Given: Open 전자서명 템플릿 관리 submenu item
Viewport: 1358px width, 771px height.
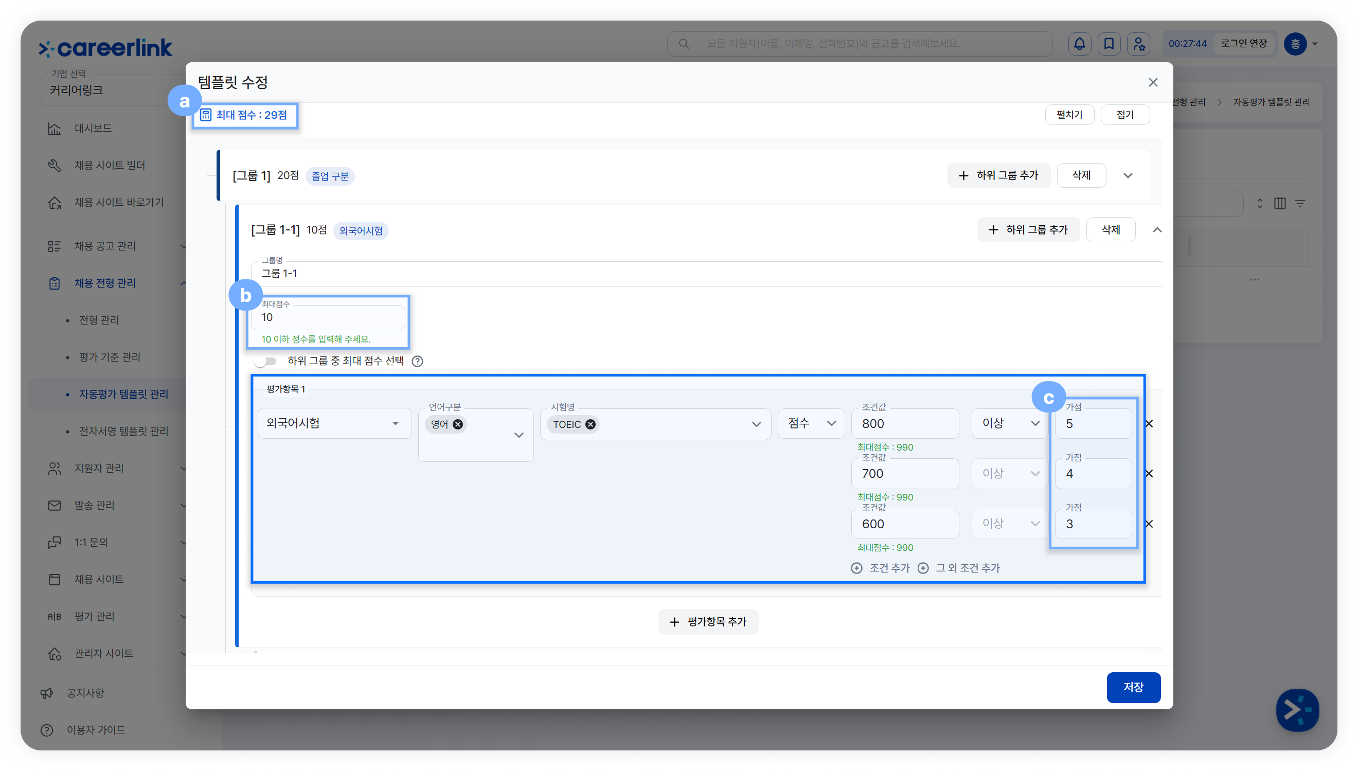Looking at the screenshot, I should (123, 432).
